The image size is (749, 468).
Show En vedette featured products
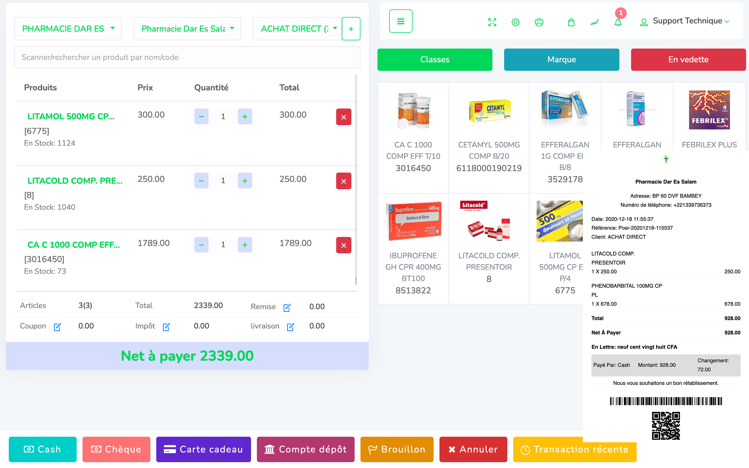[x=688, y=59]
